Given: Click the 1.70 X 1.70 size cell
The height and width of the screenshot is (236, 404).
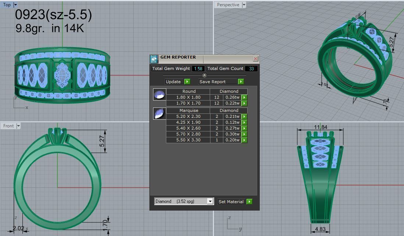Looking at the screenshot, I should pyautogui.click(x=188, y=103).
